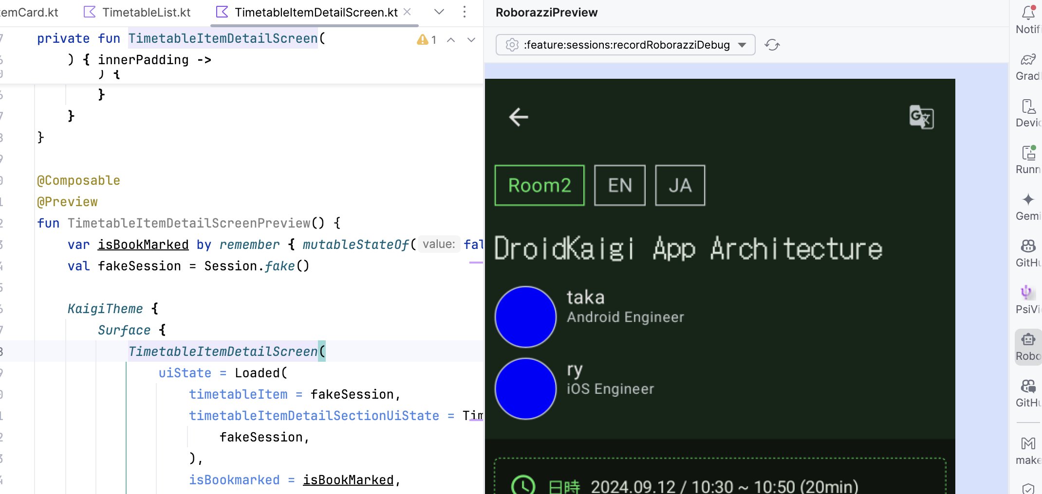Open the PsiViewer tool window
Image resolution: width=1042 pixels, height=494 pixels.
pyautogui.click(x=1028, y=300)
